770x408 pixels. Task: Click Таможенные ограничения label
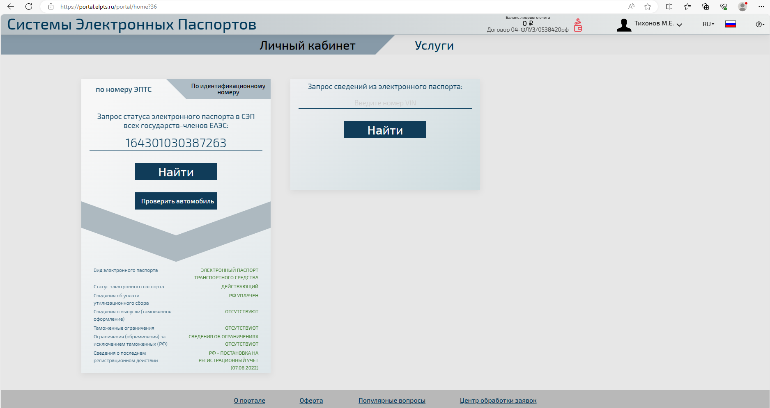[x=124, y=328]
